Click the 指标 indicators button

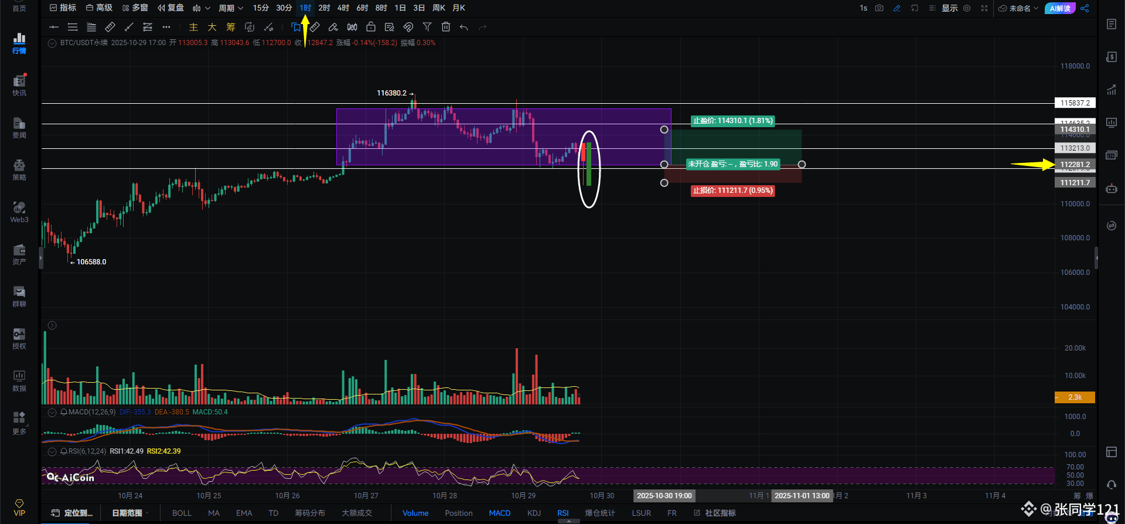point(63,8)
